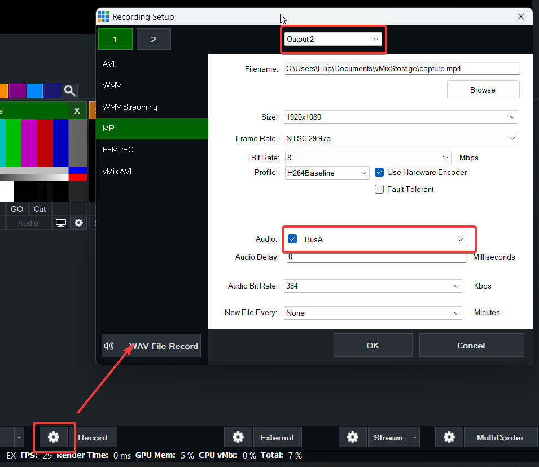Switch to recorder tab 2
This screenshot has height=467, width=539.
pos(154,39)
